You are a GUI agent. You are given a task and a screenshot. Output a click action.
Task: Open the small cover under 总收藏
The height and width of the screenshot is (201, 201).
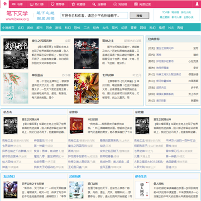pos(142,126)
